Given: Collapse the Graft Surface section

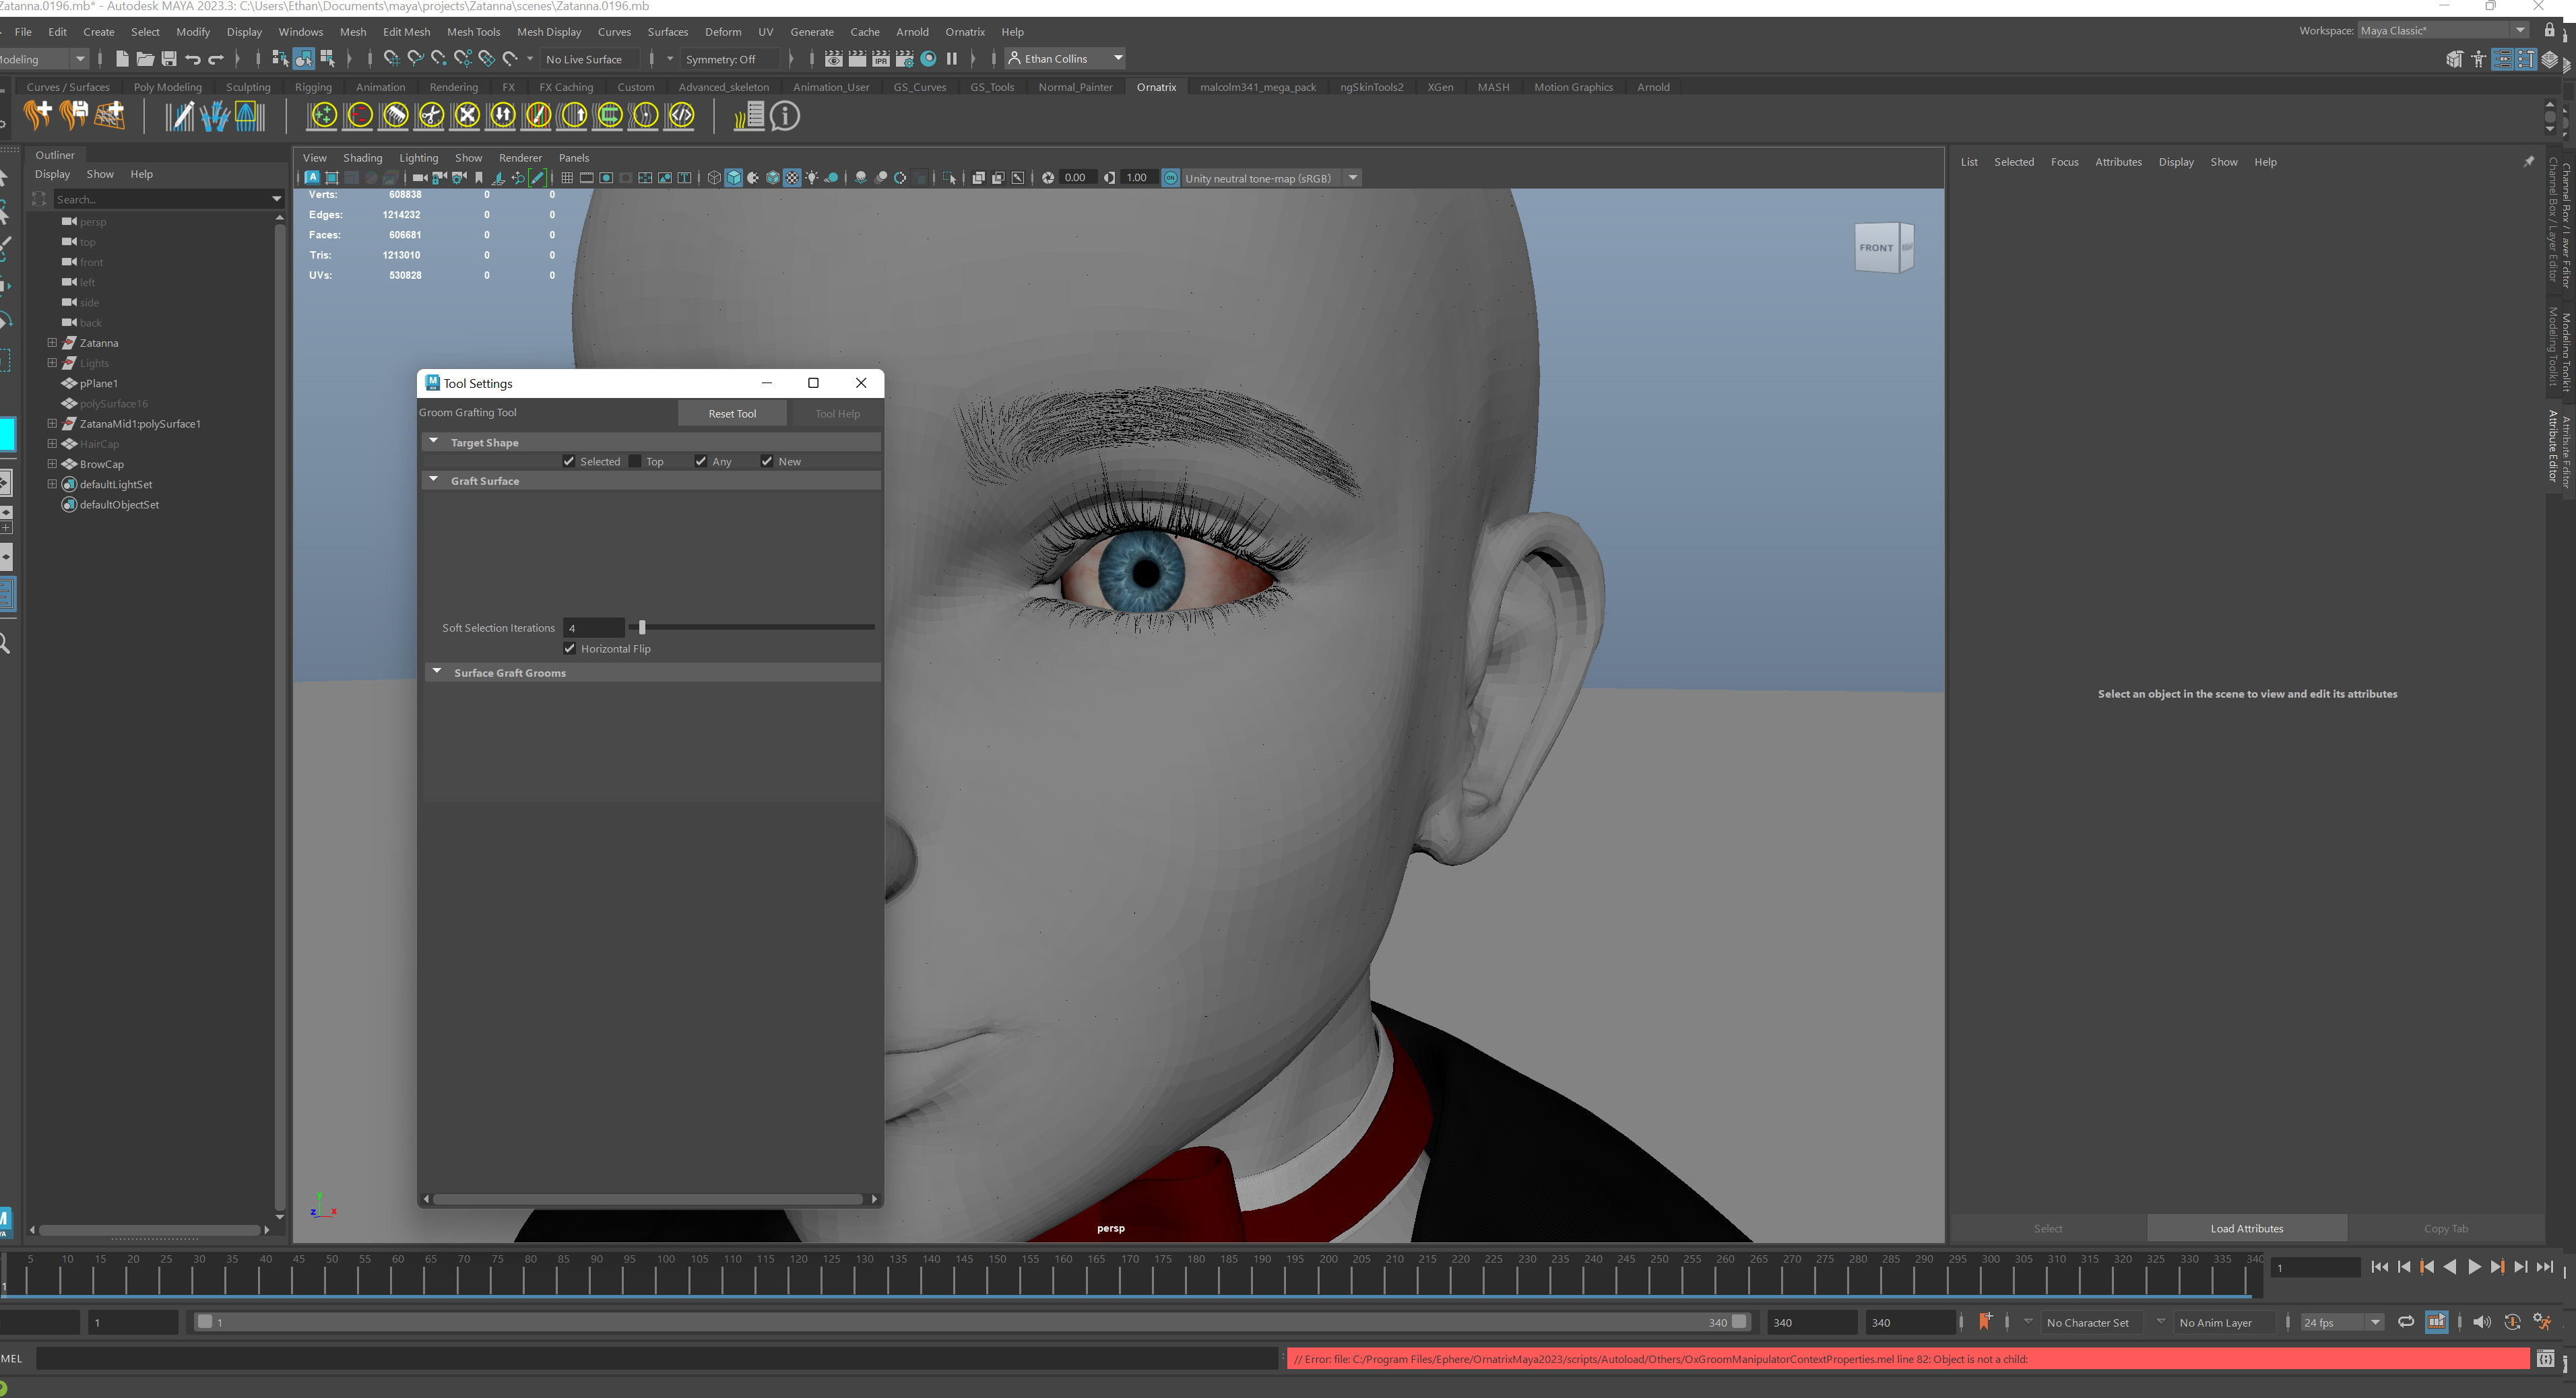Looking at the screenshot, I should (434, 481).
